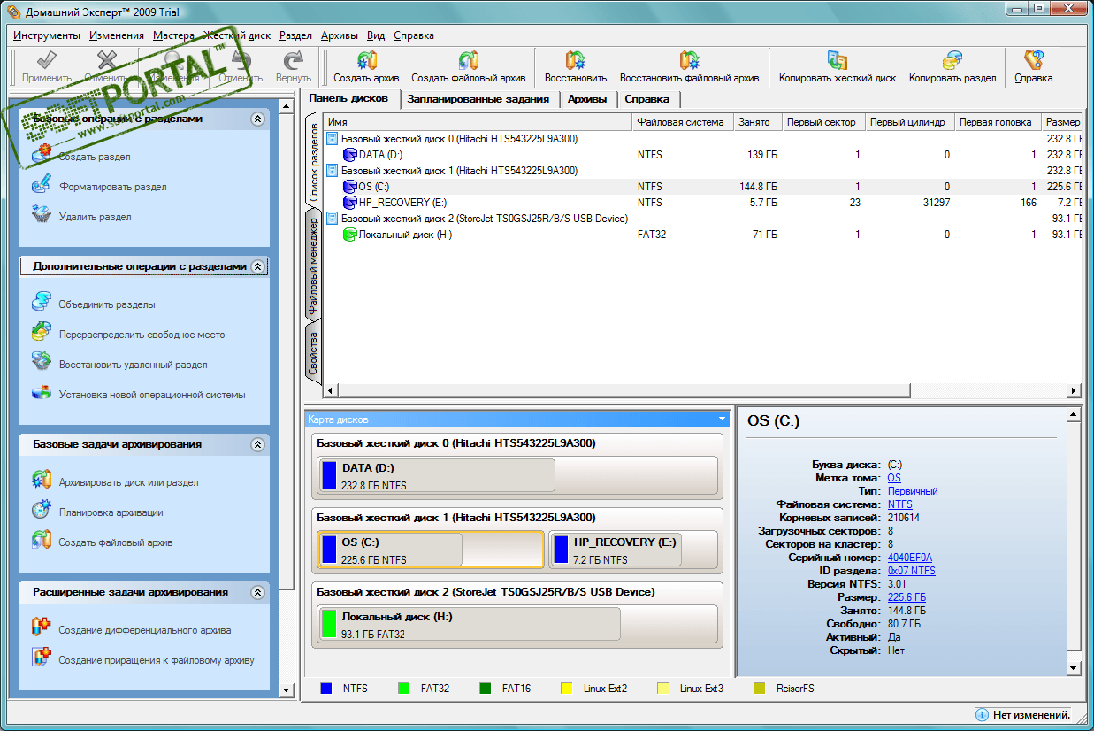Sort by the Занято column header

(x=756, y=122)
